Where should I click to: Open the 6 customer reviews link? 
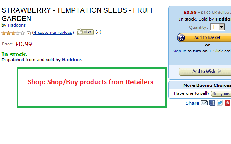(x=53, y=33)
